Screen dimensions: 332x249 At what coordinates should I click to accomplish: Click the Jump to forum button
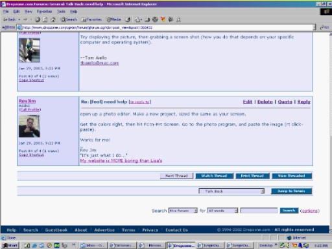pyautogui.click(x=291, y=191)
